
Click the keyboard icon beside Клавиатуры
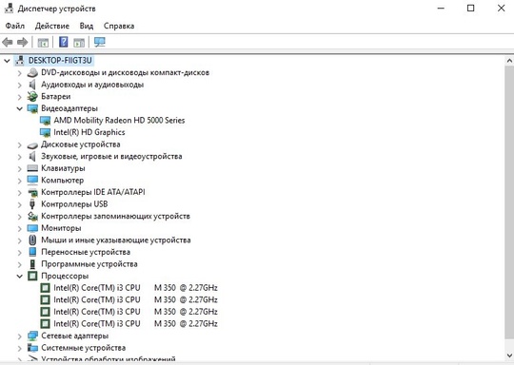tap(32, 168)
